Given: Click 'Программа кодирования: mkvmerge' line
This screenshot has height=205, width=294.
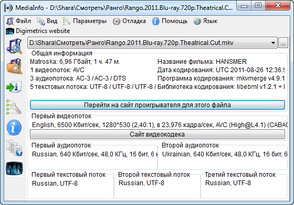Looking at the screenshot, I should [x=221, y=78].
